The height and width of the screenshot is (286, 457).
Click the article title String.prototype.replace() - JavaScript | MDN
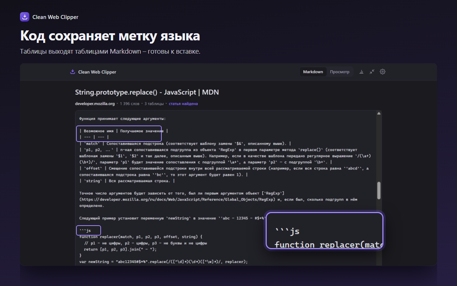[147, 92]
